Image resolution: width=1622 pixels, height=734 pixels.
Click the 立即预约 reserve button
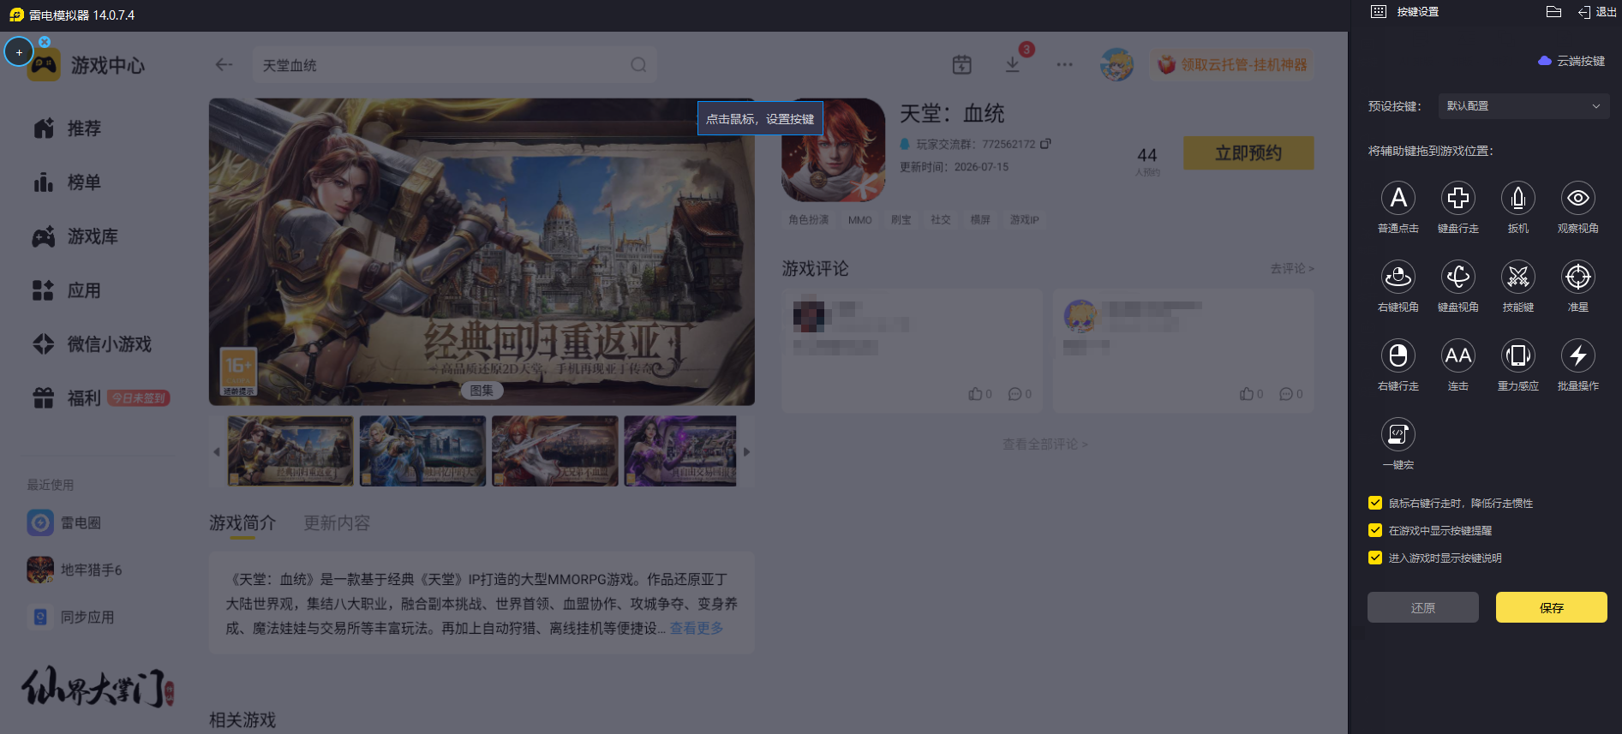tap(1248, 153)
